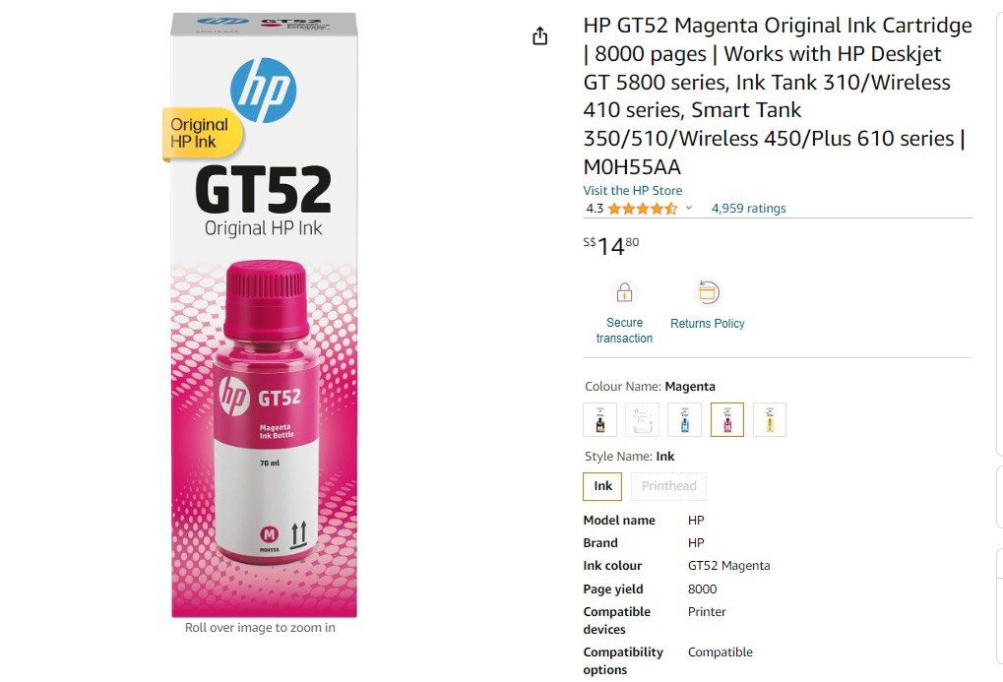Select the greyed-out printhead colour swatch
The width and height of the screenshot is (1003, 682).
click(x=642, y=419)
